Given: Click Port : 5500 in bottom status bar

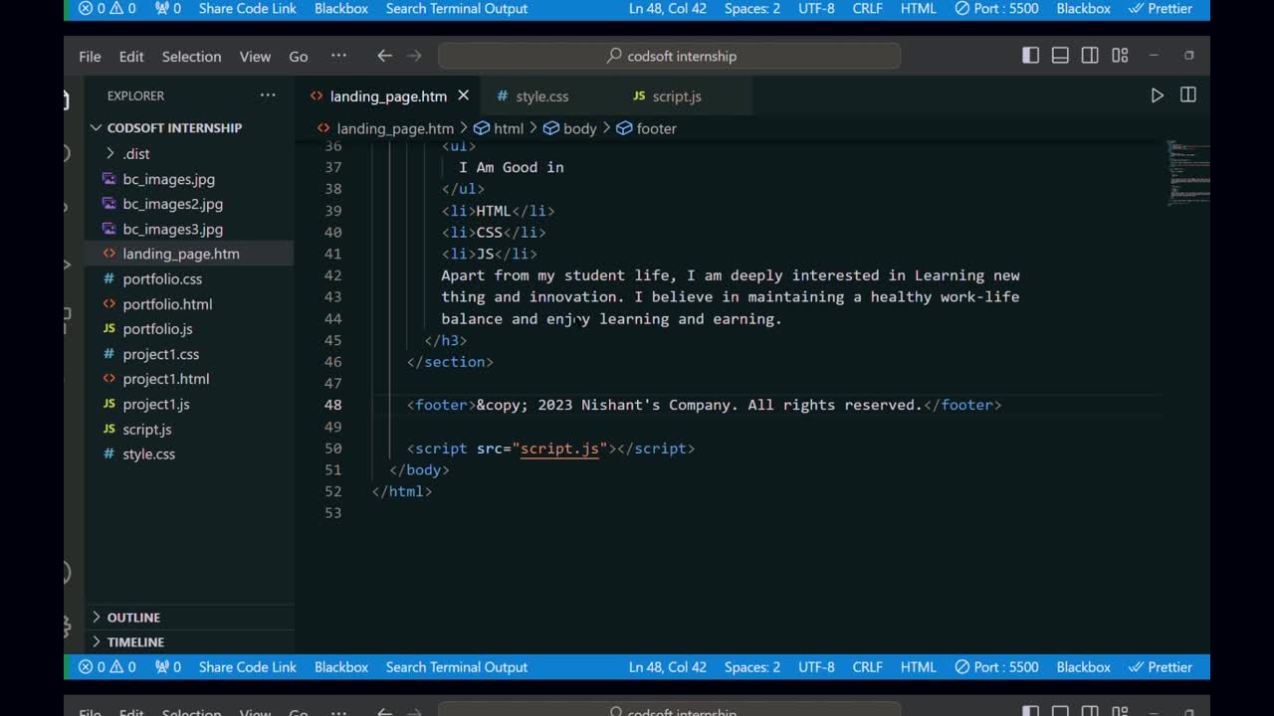Looking at the screenshot, I should coord(996,667).
